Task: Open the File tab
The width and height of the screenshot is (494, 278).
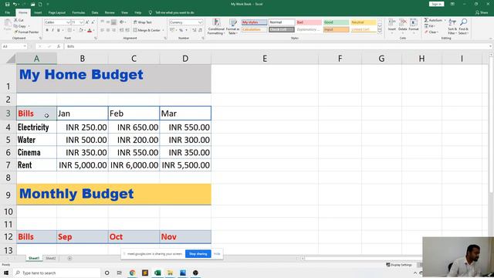Action: tap(7, 12)
